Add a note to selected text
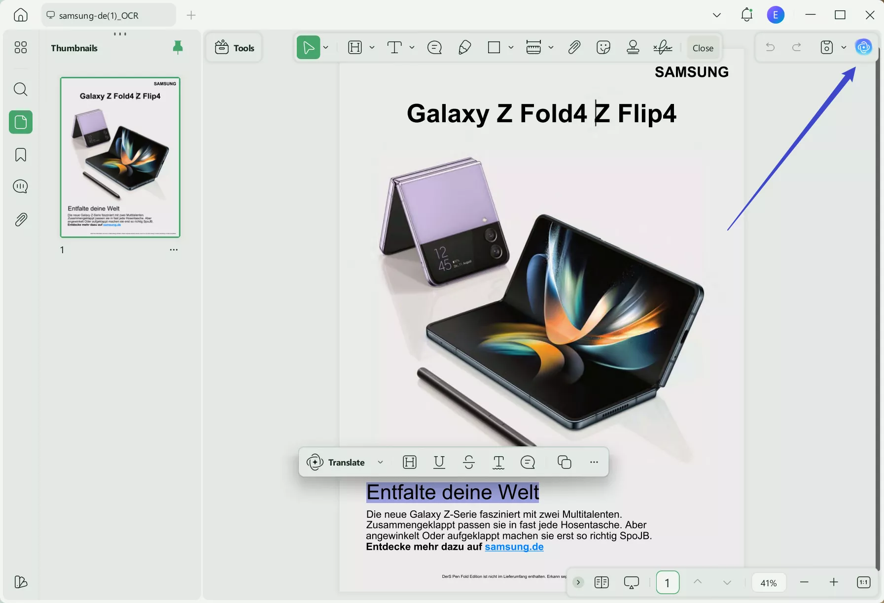Image resolution: width=884 pixels, height=603 pixels. [528, 462]
